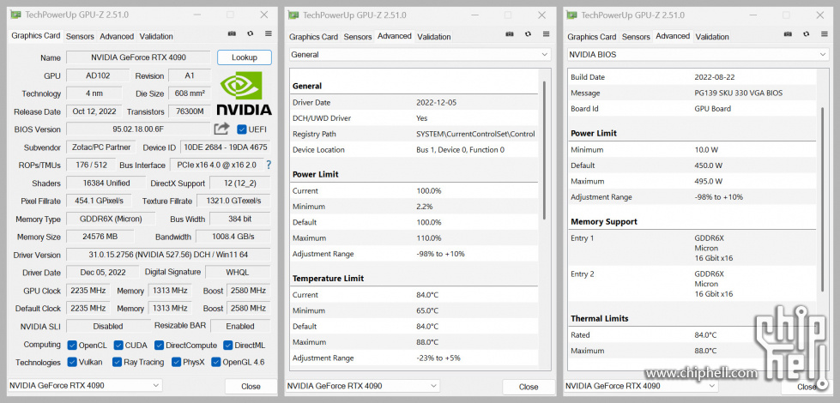This screenshot has width=840, height=403.
Task: Open the General category dropdown in middle window
Action: 420,55
